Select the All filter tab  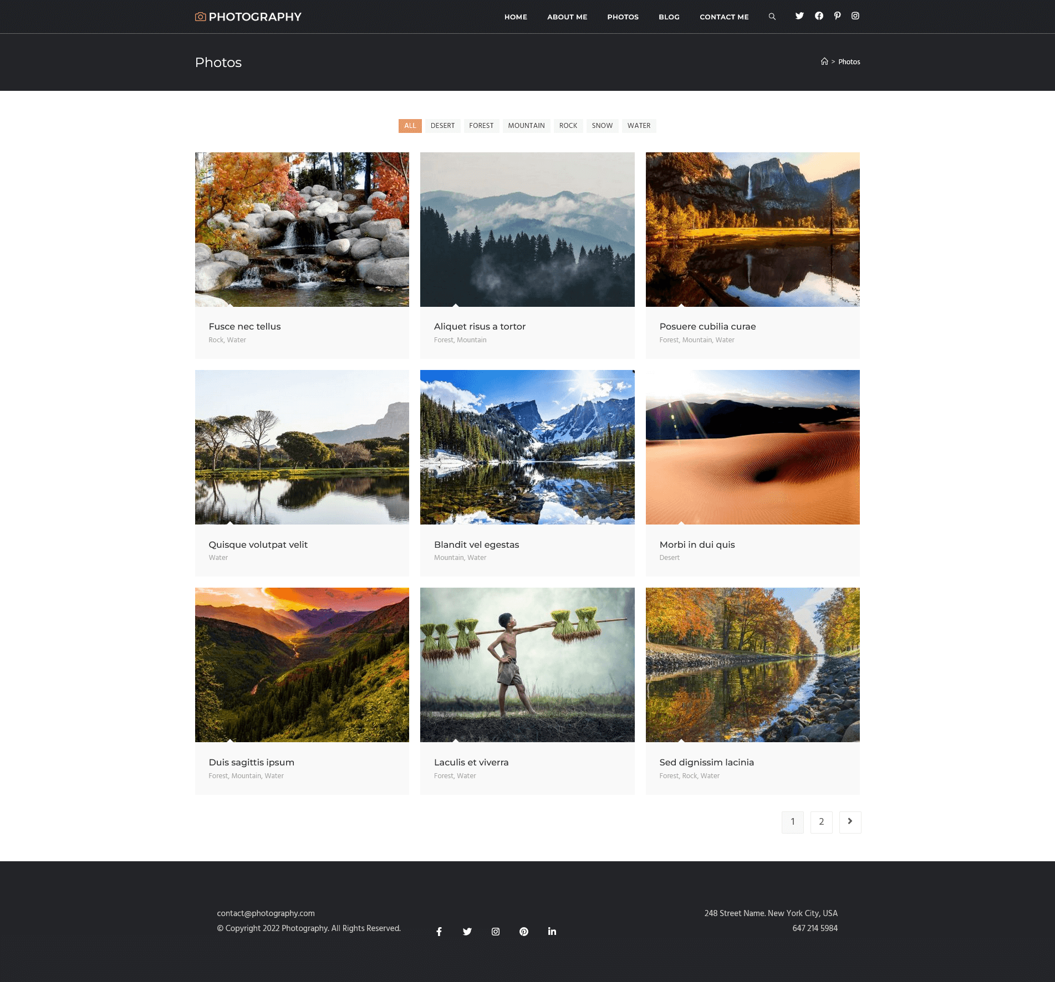pyautogui.click(x=410, y=126)
